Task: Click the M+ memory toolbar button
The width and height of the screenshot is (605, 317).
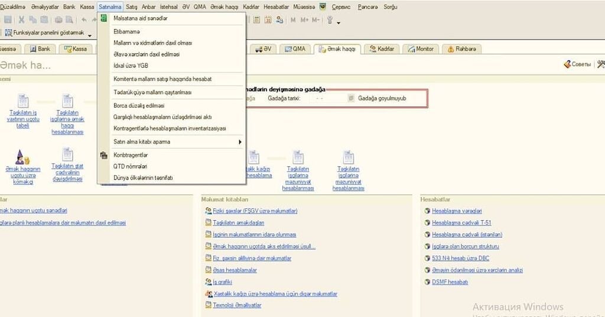Action: pyautogui.click(x=304, y=19)
